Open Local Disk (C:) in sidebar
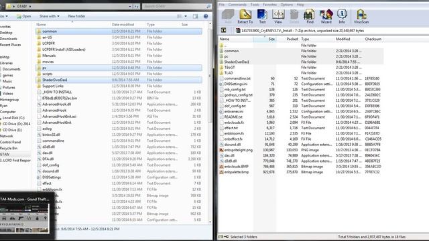Screen dimensions: 429x241 13,118
